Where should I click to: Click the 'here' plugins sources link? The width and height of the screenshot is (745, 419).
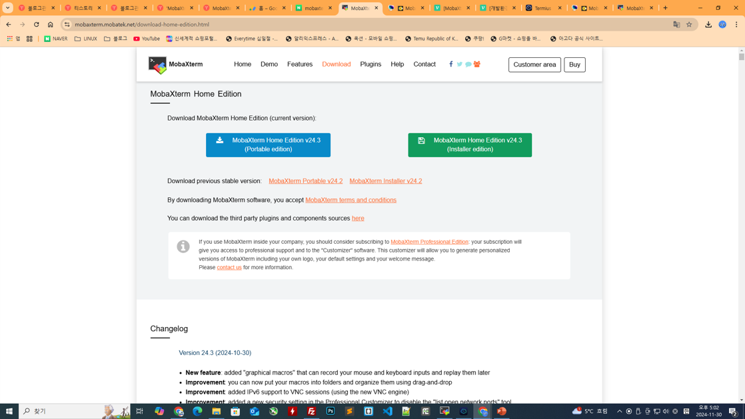pos(358,218)
